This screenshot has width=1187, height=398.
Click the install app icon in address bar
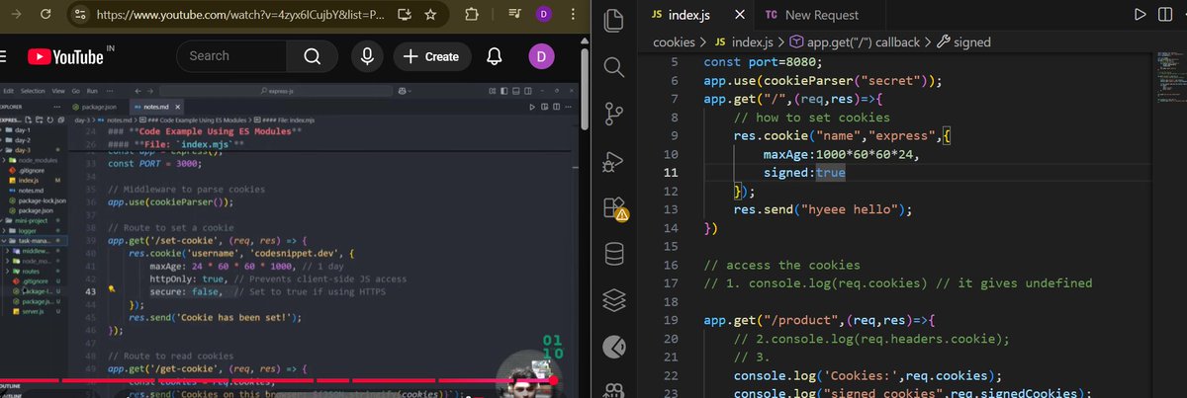(x=404, y=16)
